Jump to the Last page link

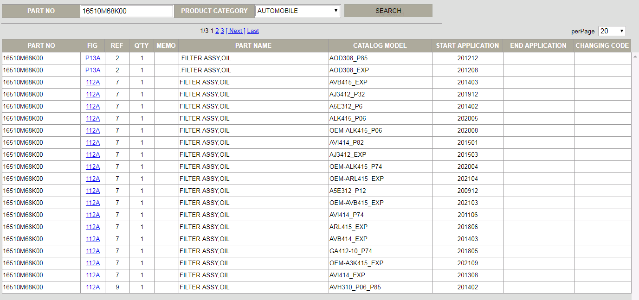click(253, 31)
